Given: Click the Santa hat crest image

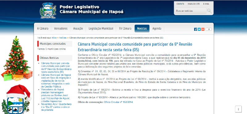Looking at the screenshot, I should 16,99.
